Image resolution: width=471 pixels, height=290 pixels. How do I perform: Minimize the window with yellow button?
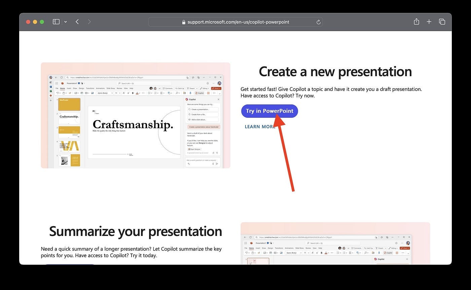click(x=35, y=22)
